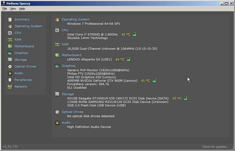Click the 33 °C storage temperature value
This screenshot has width=235, height=151.
[177, 98]
